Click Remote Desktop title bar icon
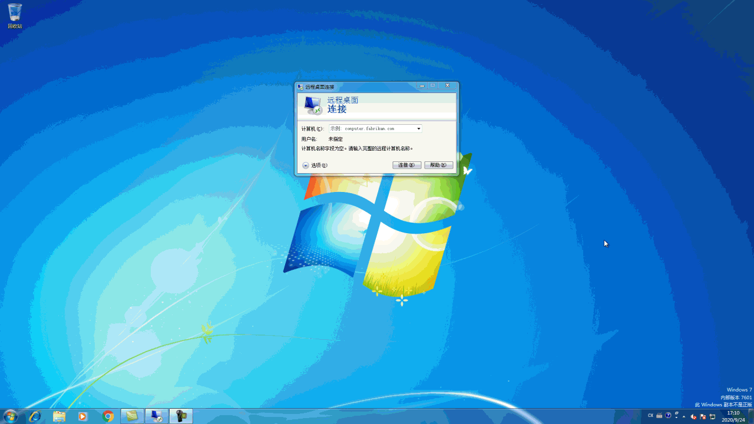754x424 pixels. click(x=300, y=87)
